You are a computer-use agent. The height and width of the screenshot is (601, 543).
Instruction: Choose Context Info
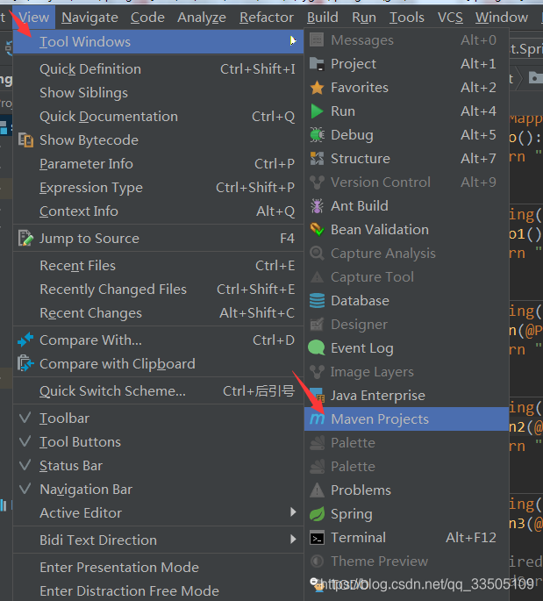click(x=158, y=211)
